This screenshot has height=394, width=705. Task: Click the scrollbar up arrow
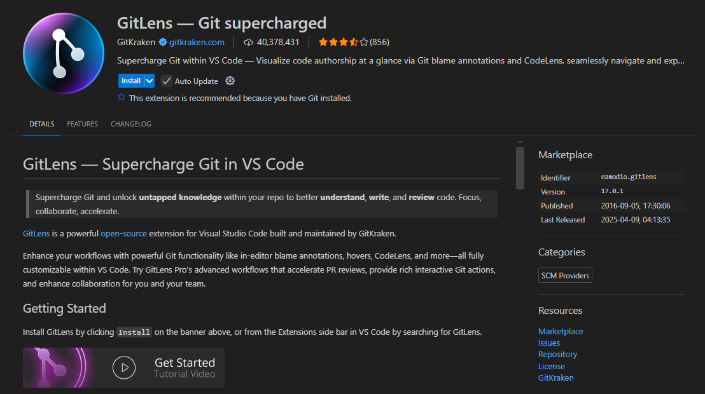pyautogui.click(x=520, y=142)
